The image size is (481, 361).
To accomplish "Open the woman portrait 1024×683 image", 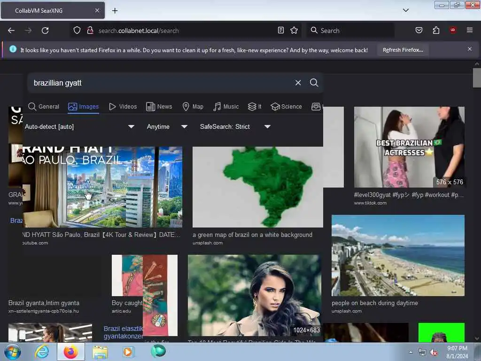I will click(255, 295).
